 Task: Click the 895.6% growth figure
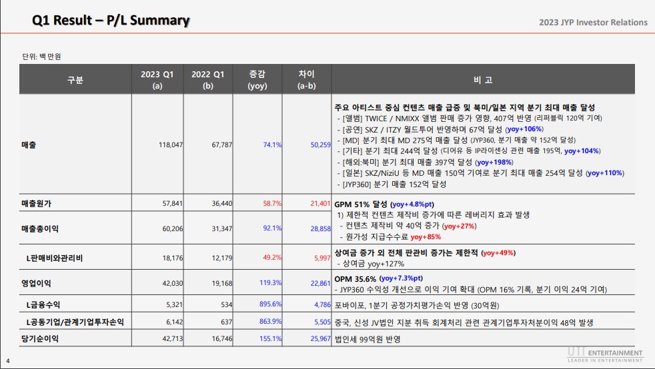[271, 304]
